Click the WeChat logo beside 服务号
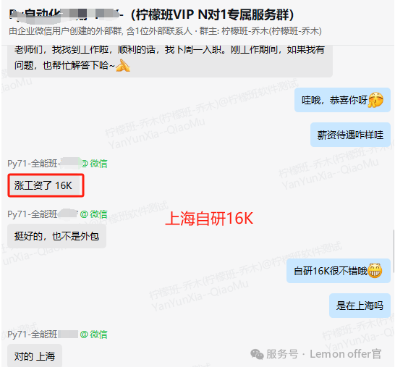Image resolution: width=395 pixels, height=370 pixels. pos(257,354)
